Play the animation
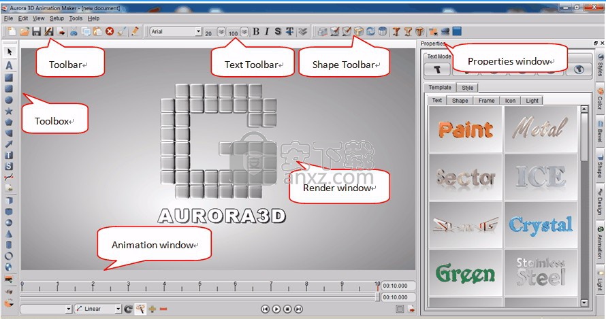Image resolution: width=606 pixels, height=319 pixels. click(276, 309)
